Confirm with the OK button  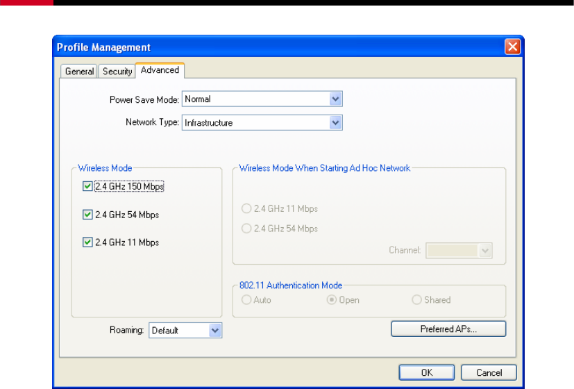427,372
